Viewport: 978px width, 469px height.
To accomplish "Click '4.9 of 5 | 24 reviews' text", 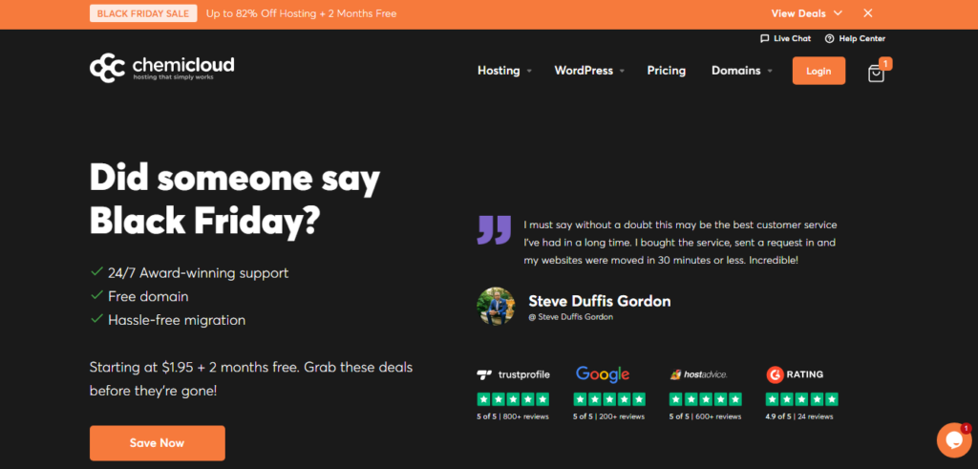I will pyautogui.click(x=799, y=416).
